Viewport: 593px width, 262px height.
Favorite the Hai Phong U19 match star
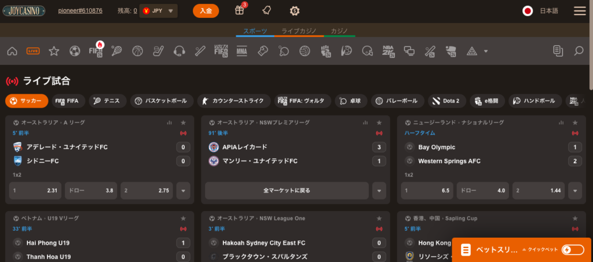pyautogui.click(x=183, y=218)
